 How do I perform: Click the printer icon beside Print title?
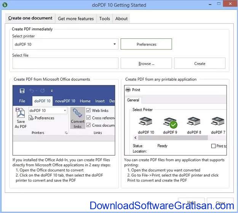(128, 90)
